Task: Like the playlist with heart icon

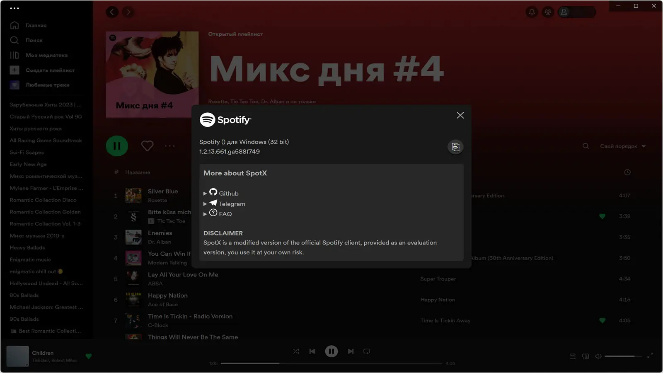Action: 147,146
